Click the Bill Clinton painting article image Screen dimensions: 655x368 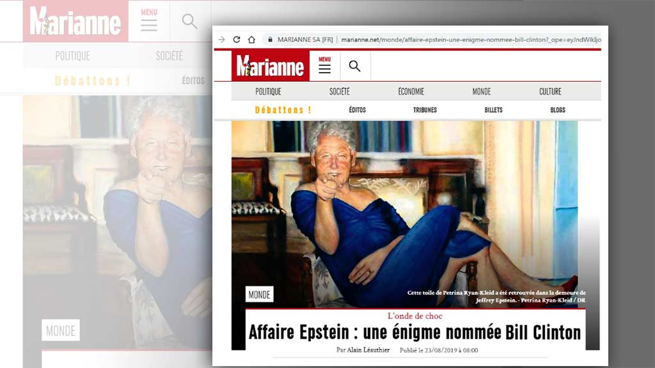[x=404, y=214]
